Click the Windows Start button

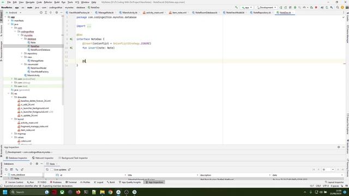(x=5, y=192)
